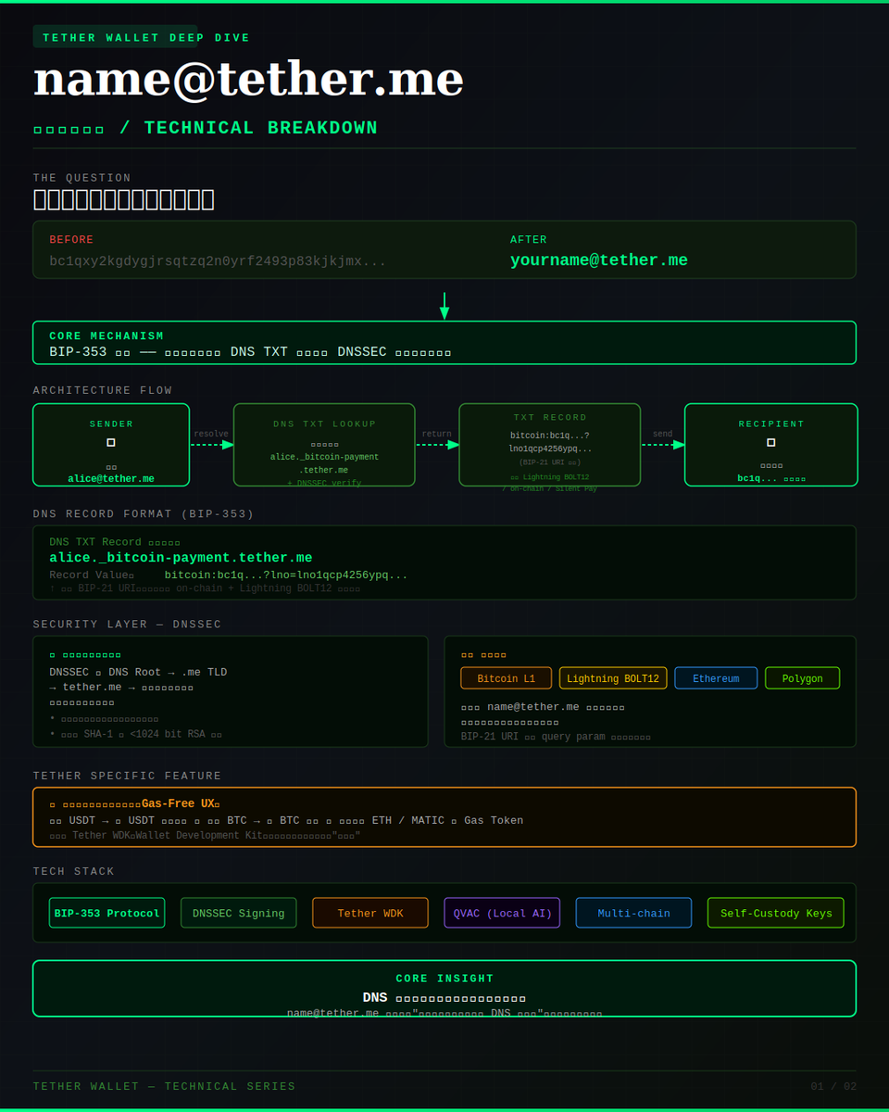Click the QVAC (Local AI) chip
This screenshot has height=1112, width=889.
(x=502, y=913)
